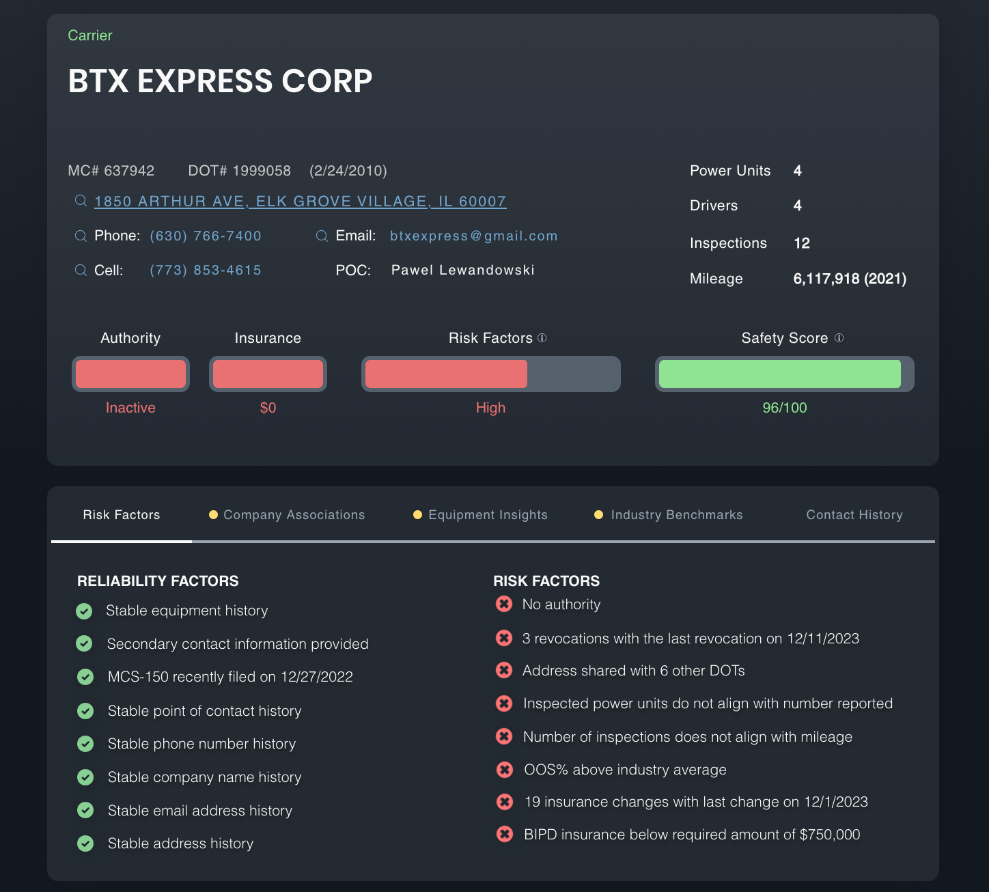Click the cell number (773) 853-4615
The height and width of the screenshot is (892, 989).
click(206, 270)
